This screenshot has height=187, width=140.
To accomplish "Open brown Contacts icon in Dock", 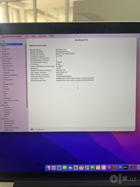I will [115, 167].
